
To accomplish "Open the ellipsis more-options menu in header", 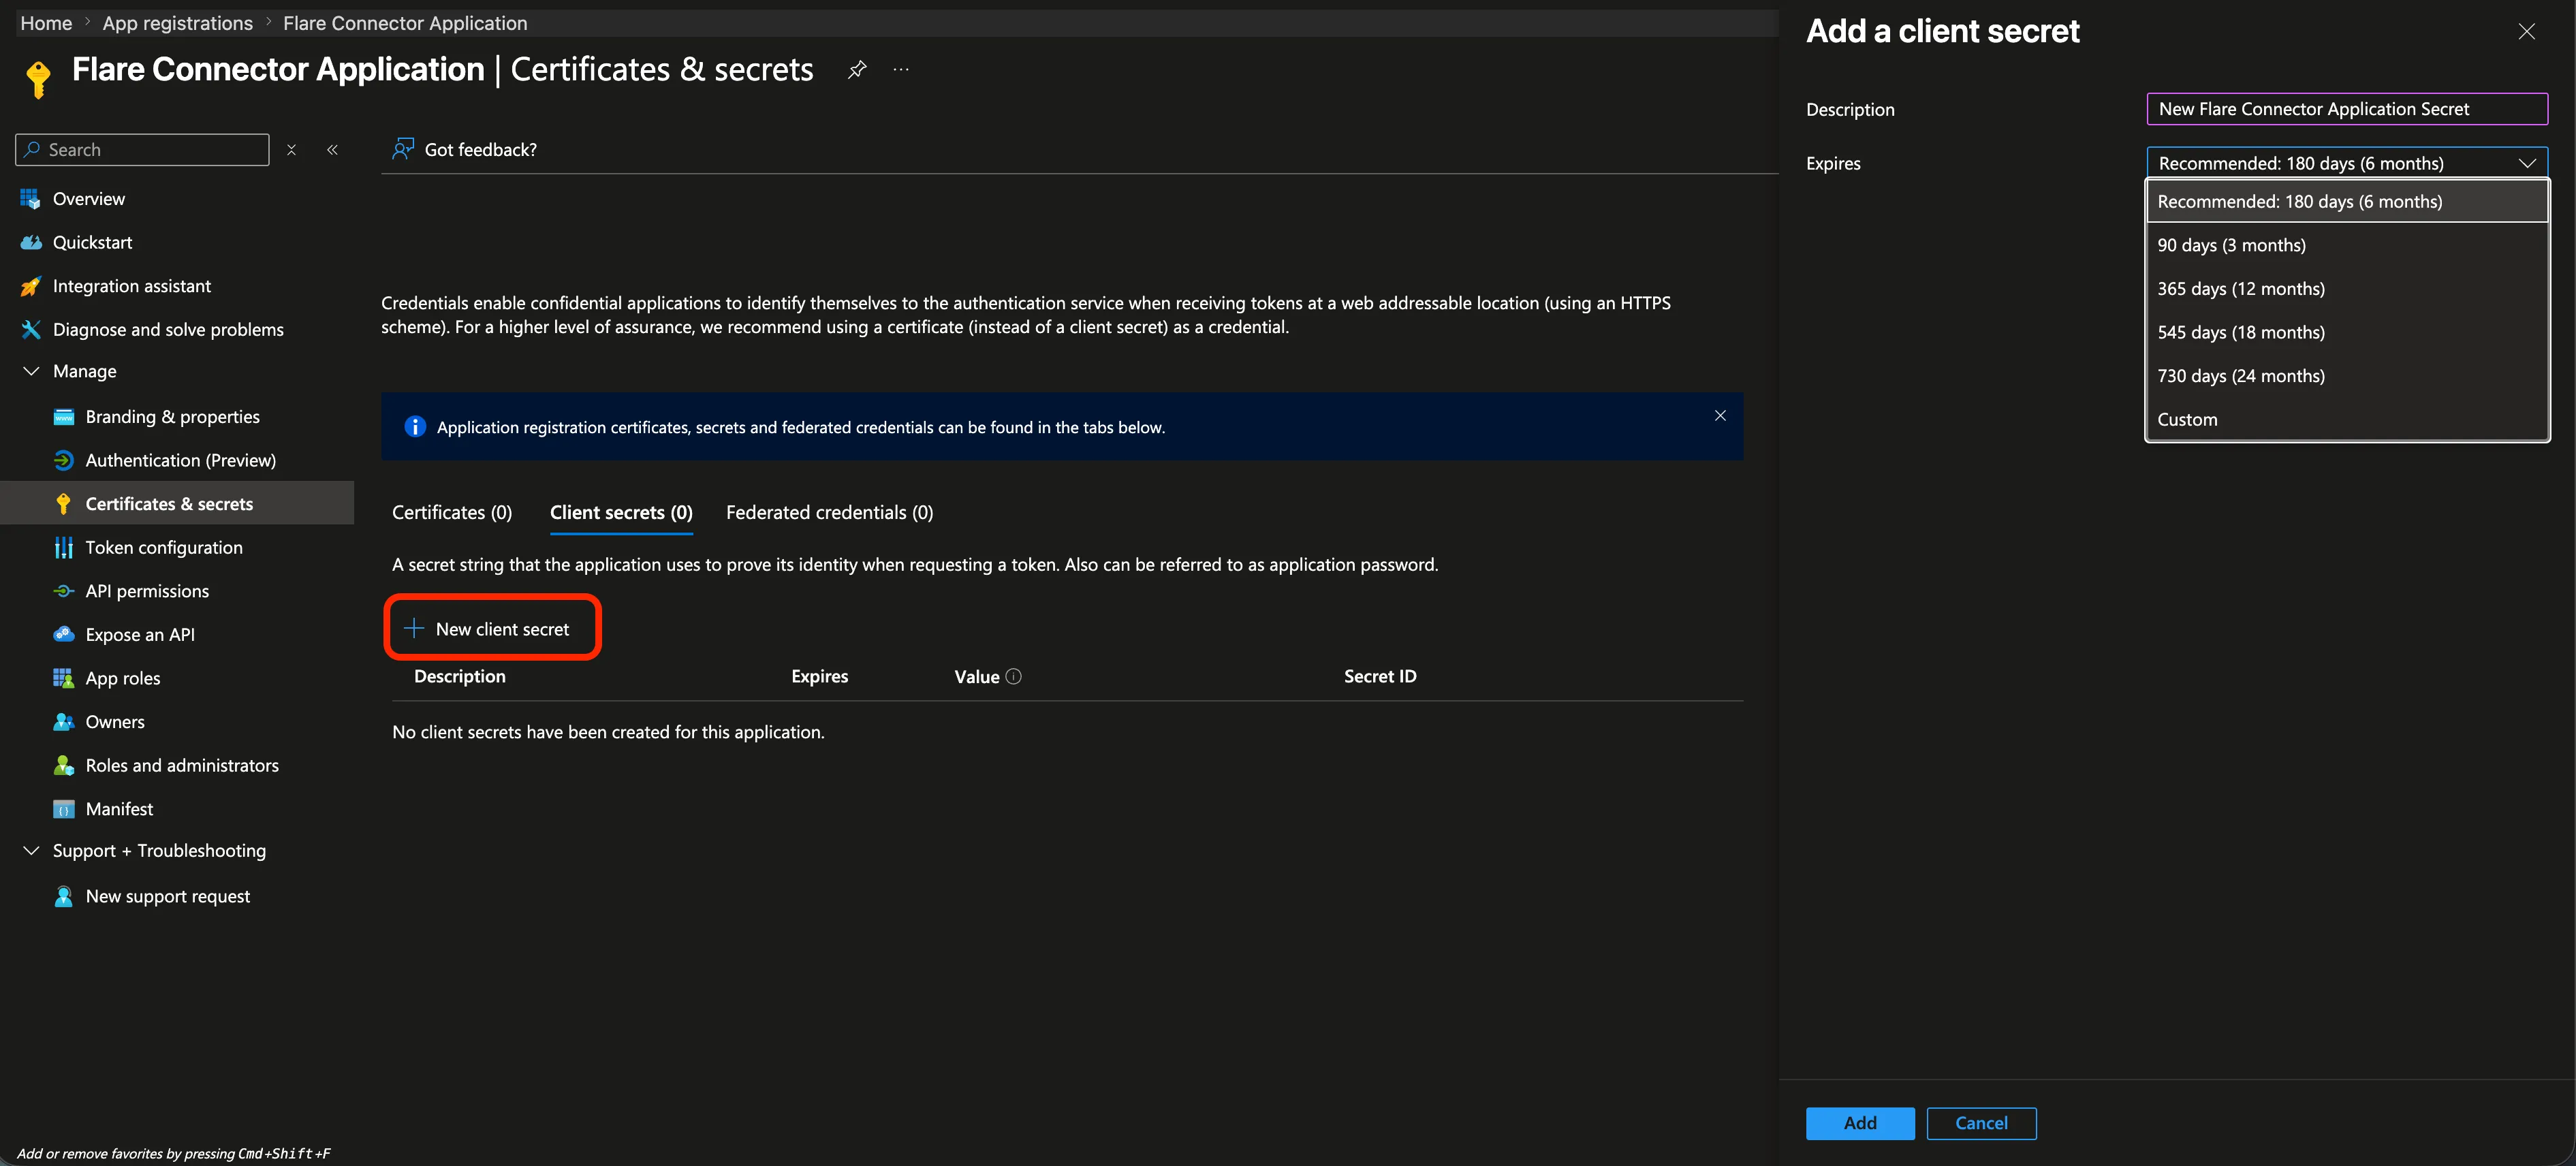I will tap(901, 70).
